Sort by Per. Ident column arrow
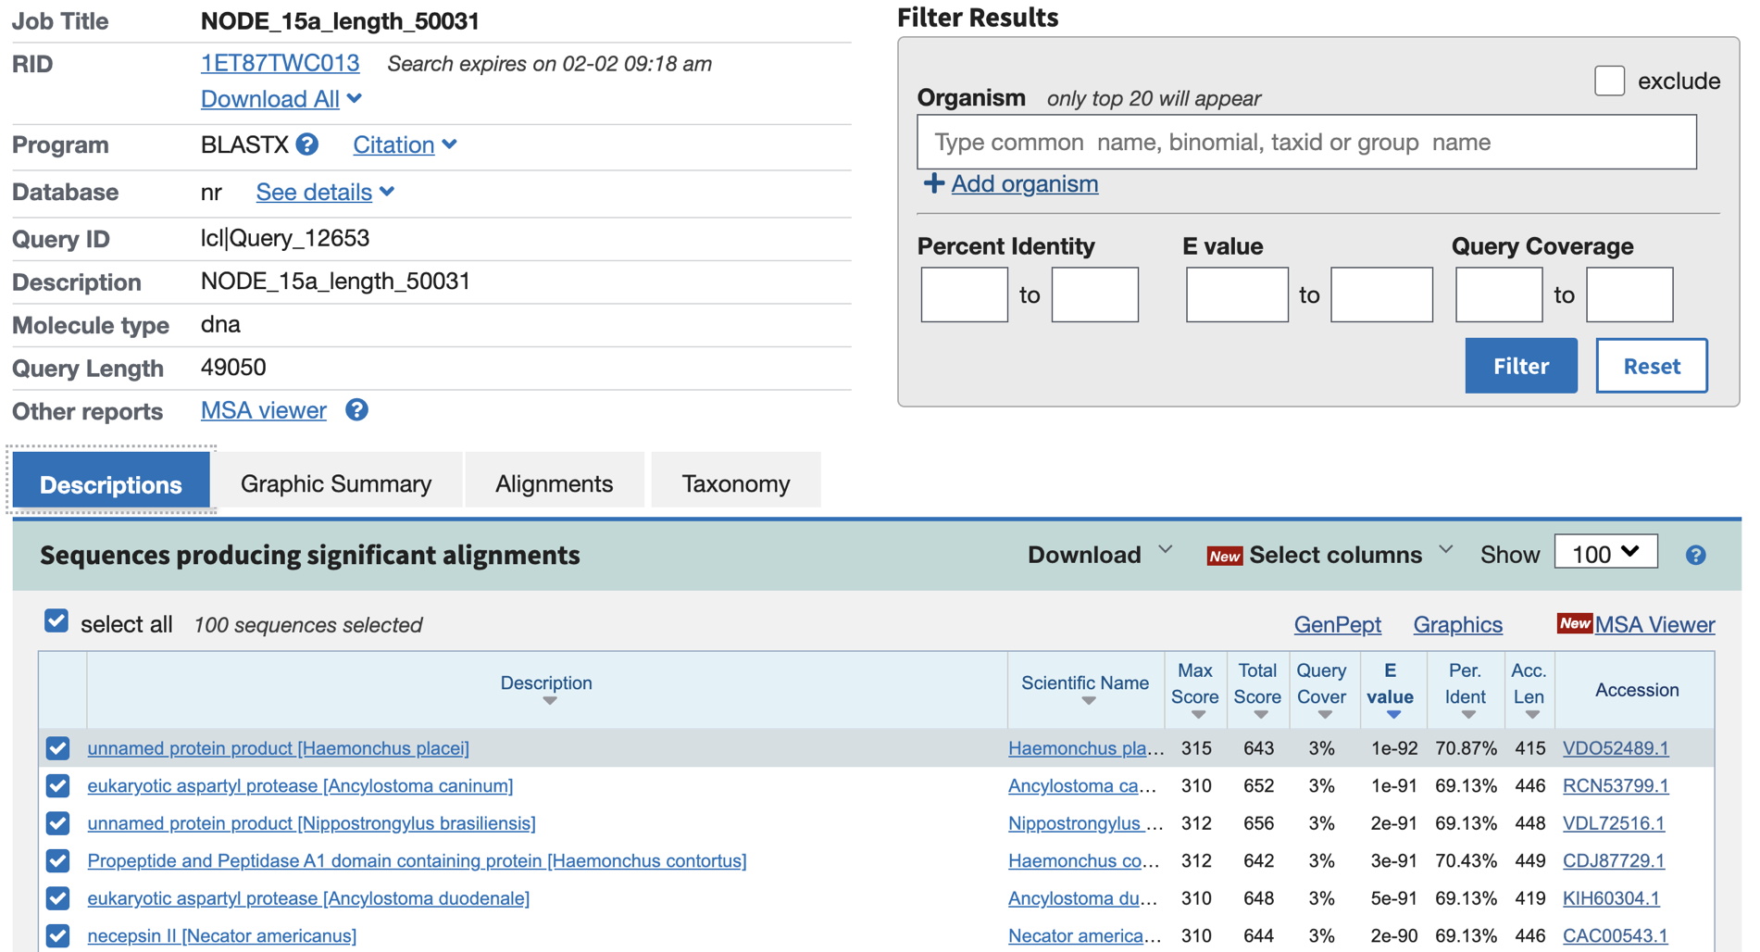Image resolution: width=1760 pixels, height=952 pixels. 1467,715
